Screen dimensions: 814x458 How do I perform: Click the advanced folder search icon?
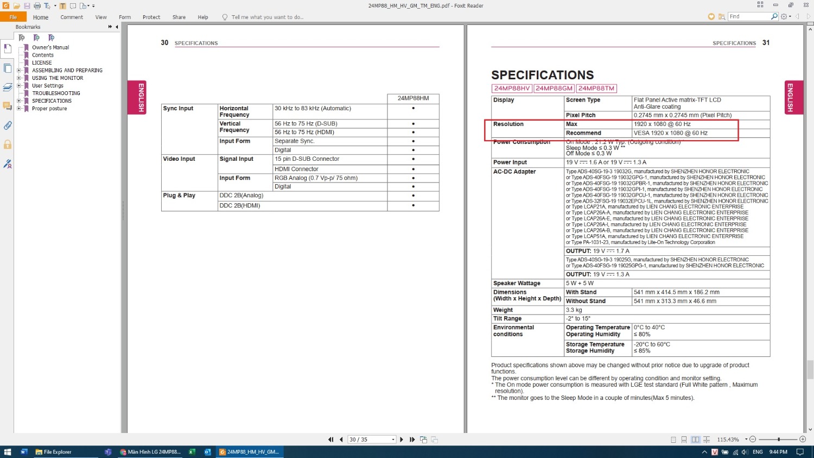click(722, 17)
